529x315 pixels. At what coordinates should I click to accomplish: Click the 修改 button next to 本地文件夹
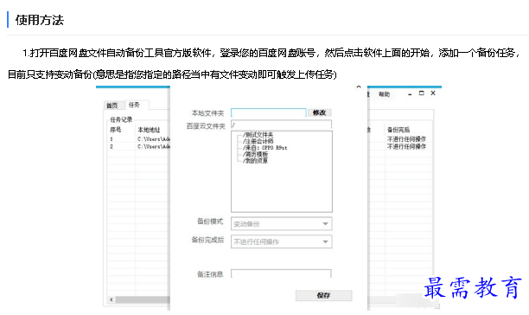pos(319,112)
